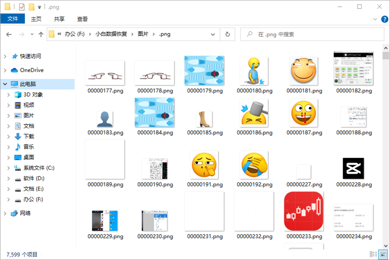Image resolution: width=390 pixels, height=260 pixels.
Task: Refresh the .png folder contents
Action: (x=228, y=34)
